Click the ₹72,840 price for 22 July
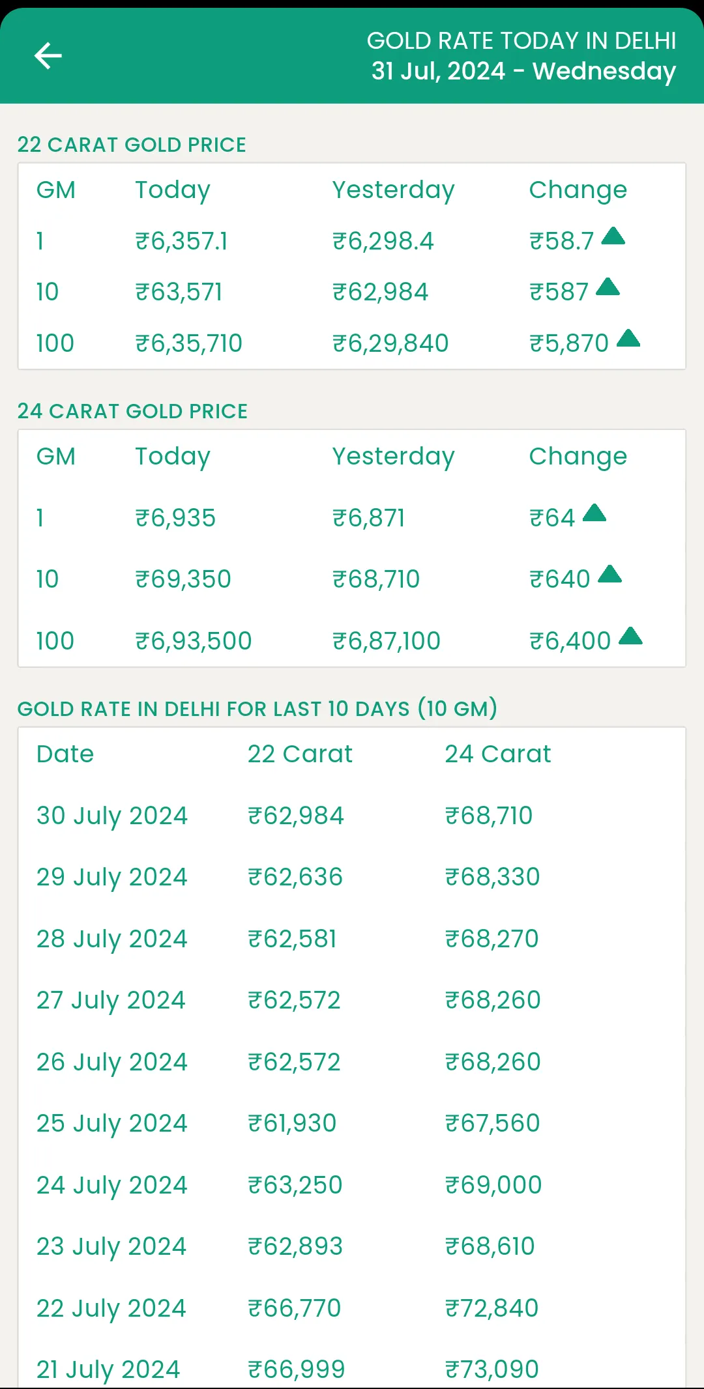Viewport: 704px width, 1389px height. (492, 1308)
